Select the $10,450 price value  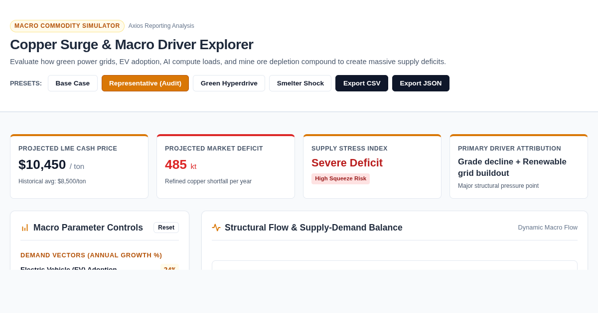point(42,164)
